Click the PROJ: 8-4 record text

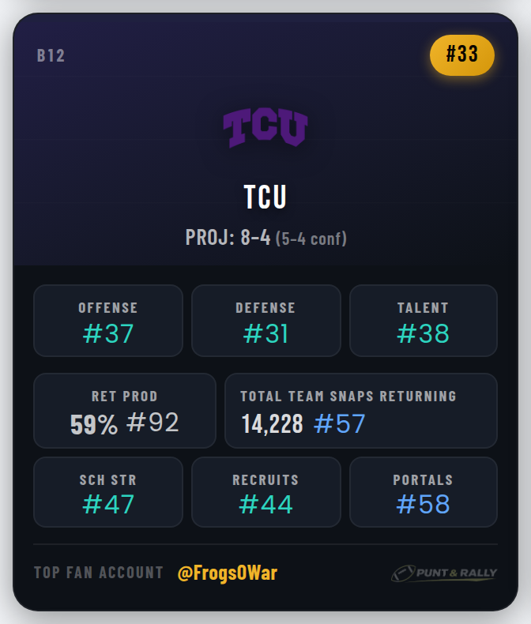point(228,237)
